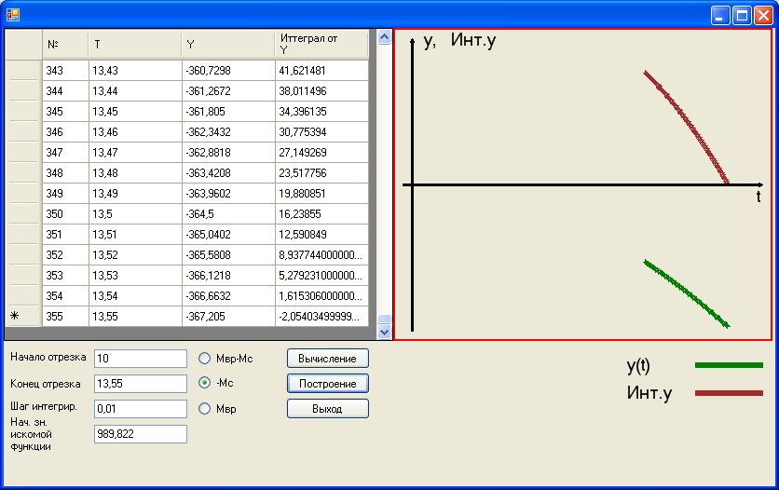Viewport: 779px width, 490px height.
Task: Select the row header of row 355
Action: [x=23, y=316]
